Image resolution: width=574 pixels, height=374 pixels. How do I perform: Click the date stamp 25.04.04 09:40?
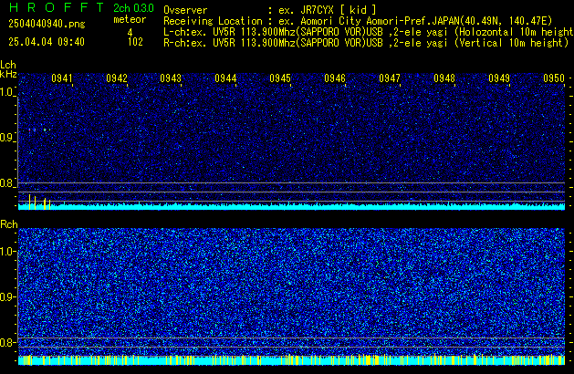pos(47,42)
